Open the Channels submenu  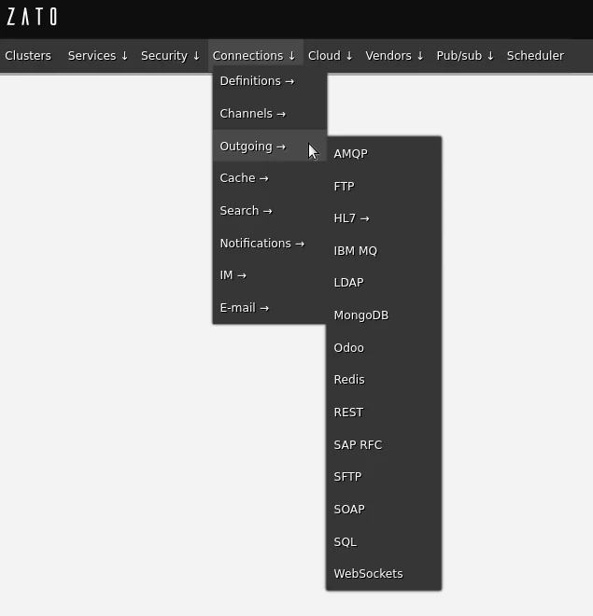pos(252,114)
